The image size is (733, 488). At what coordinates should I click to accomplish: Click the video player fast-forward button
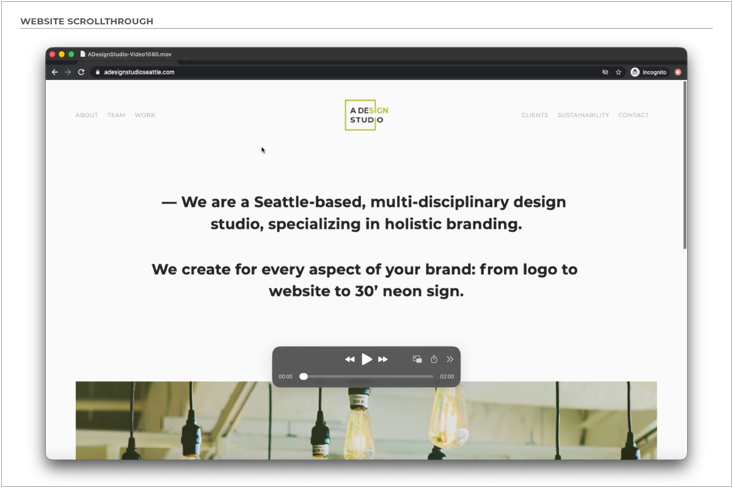coord(383,359)
